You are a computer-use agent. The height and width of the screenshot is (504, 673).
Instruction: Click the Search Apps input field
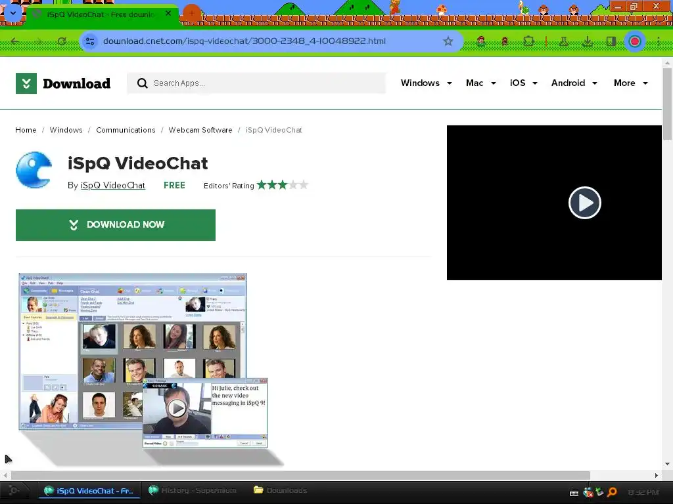[x=256, y=83]
